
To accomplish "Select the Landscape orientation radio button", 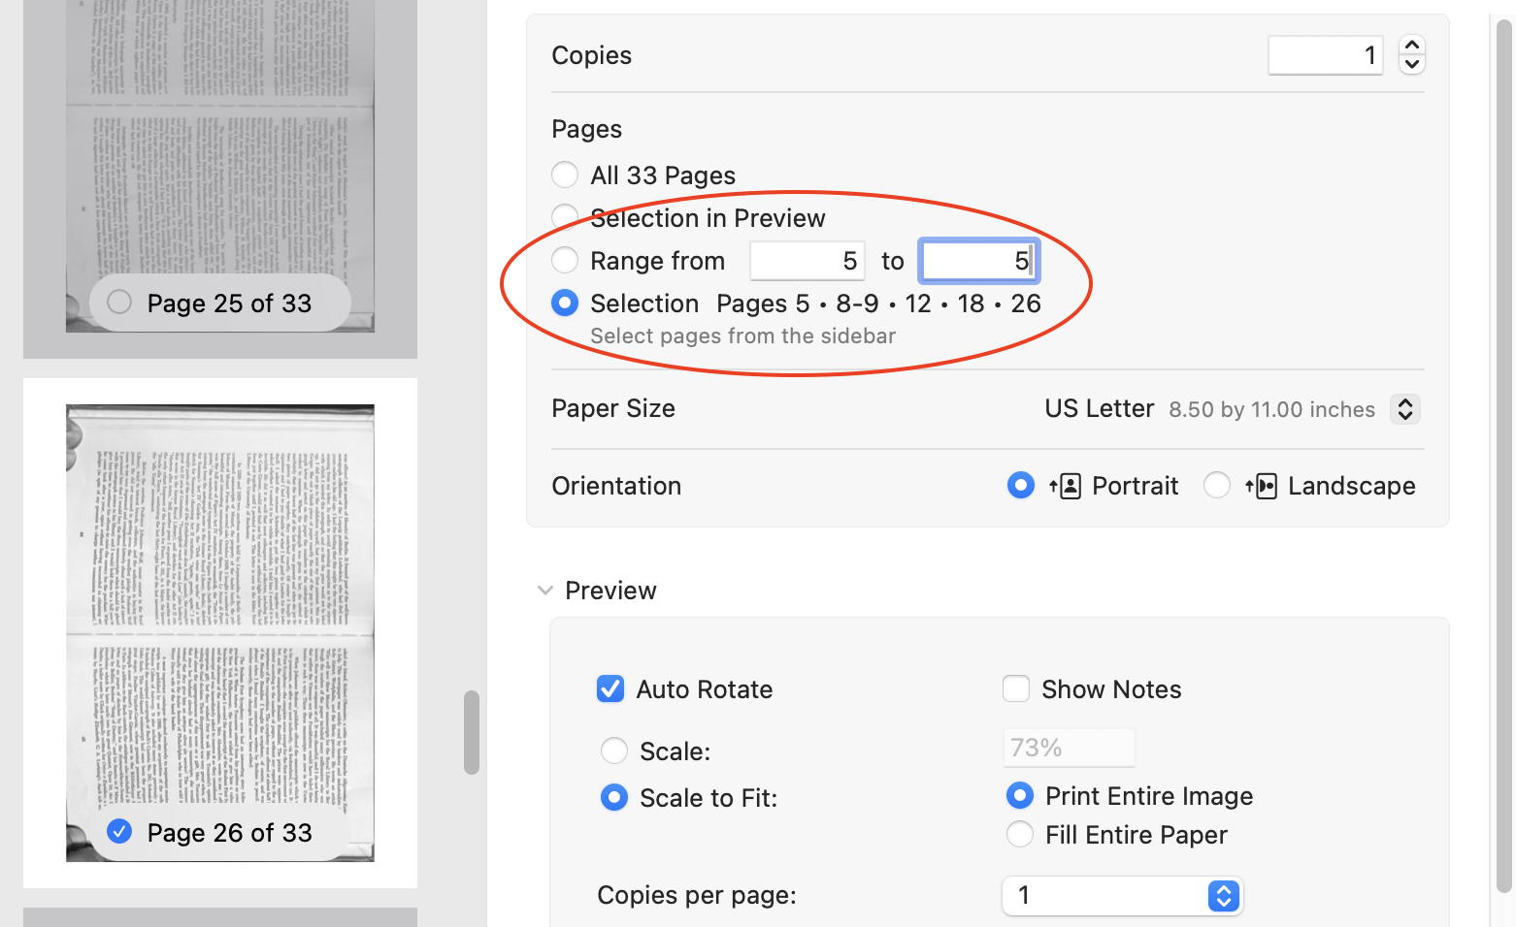I will point(1217,486).
